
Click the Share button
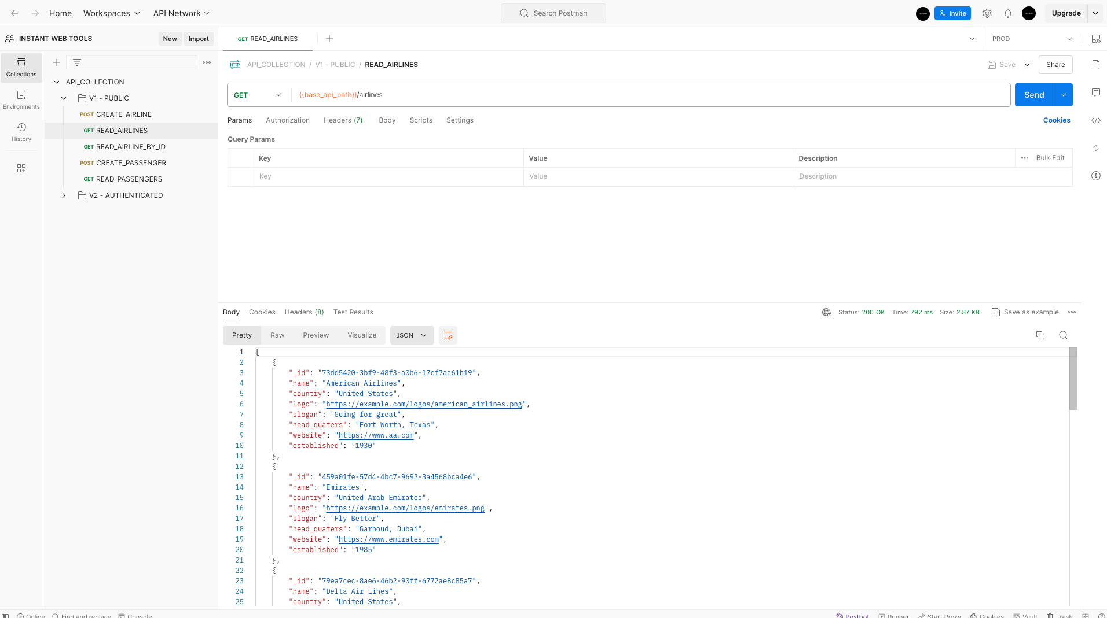click(1055, 65)
